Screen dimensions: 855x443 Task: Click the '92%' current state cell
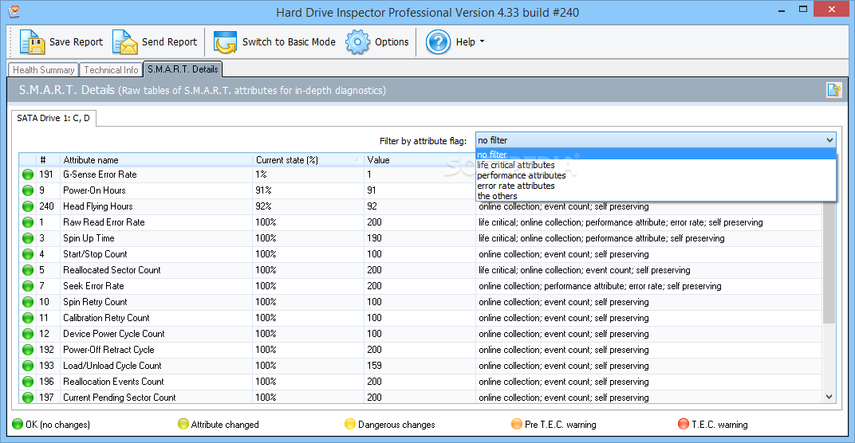coord(263,206)
